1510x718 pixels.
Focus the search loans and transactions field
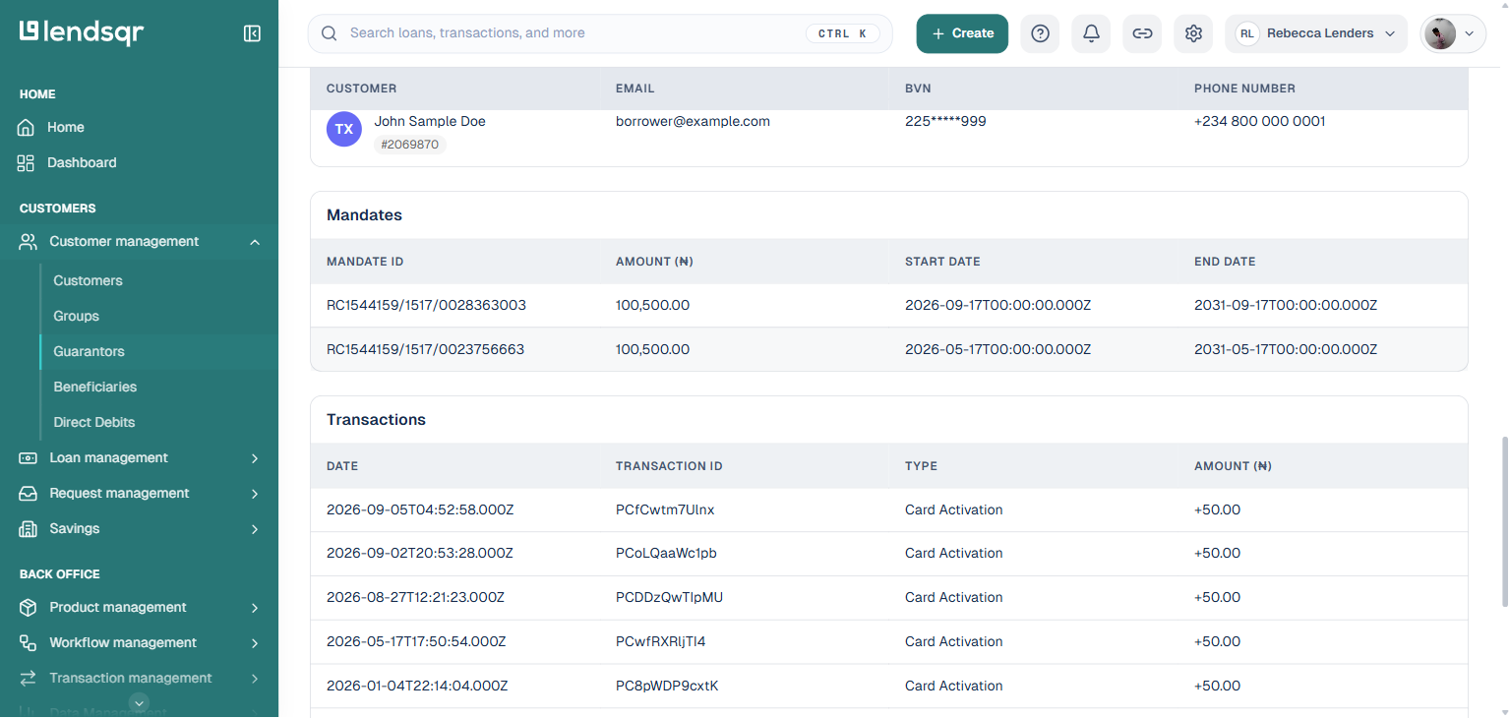point(600,33)
